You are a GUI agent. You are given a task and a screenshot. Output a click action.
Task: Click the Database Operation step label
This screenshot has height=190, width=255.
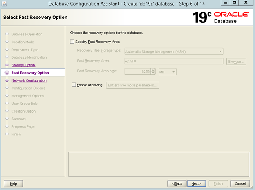tap(27, 34)
